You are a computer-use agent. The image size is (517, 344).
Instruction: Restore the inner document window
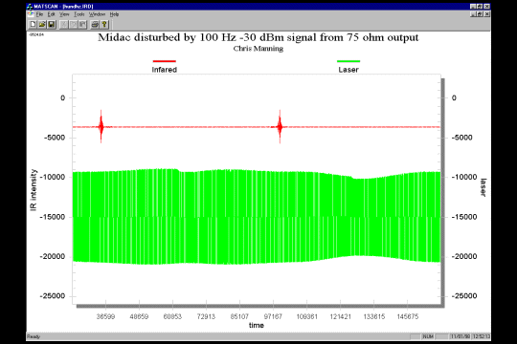coord(480,14)
